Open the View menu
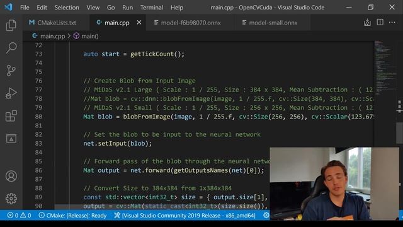This screenshot has width=403, height=227. coord(93,8)
